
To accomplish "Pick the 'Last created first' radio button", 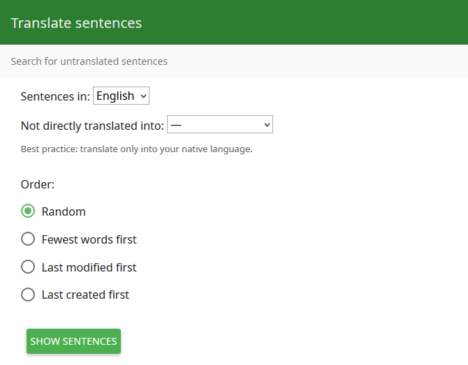I will pyautogui.click(x=28, y=295).
